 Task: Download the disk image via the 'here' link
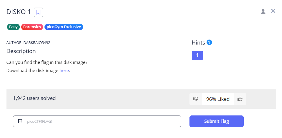coord(64,71)
